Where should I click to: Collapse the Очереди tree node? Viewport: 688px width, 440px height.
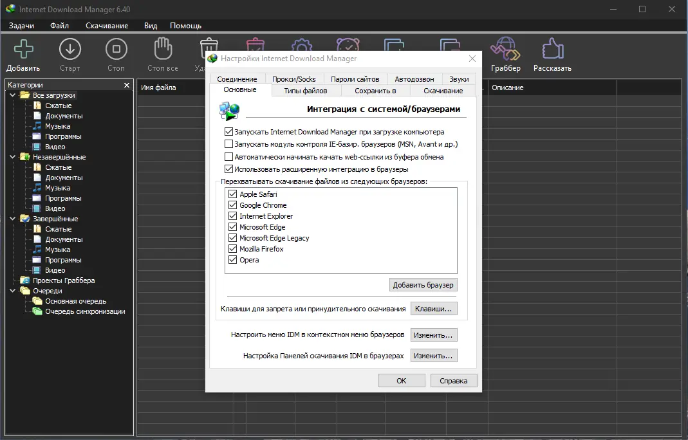point(12,291)
